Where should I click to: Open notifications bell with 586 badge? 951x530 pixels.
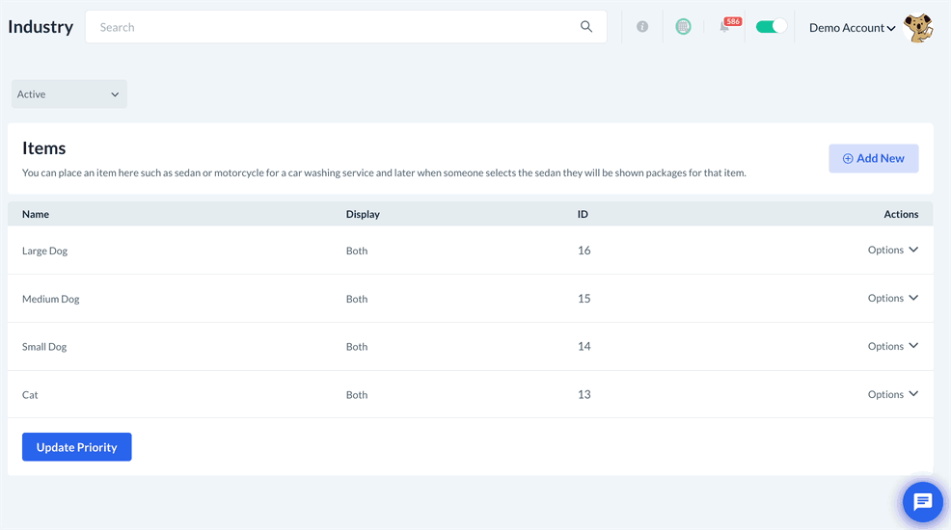(x=725, y=27)
